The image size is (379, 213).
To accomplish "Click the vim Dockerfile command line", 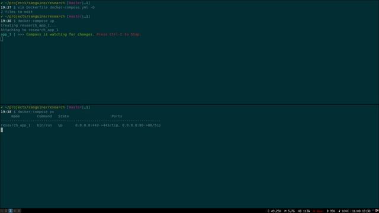I will tap(56, 8).
